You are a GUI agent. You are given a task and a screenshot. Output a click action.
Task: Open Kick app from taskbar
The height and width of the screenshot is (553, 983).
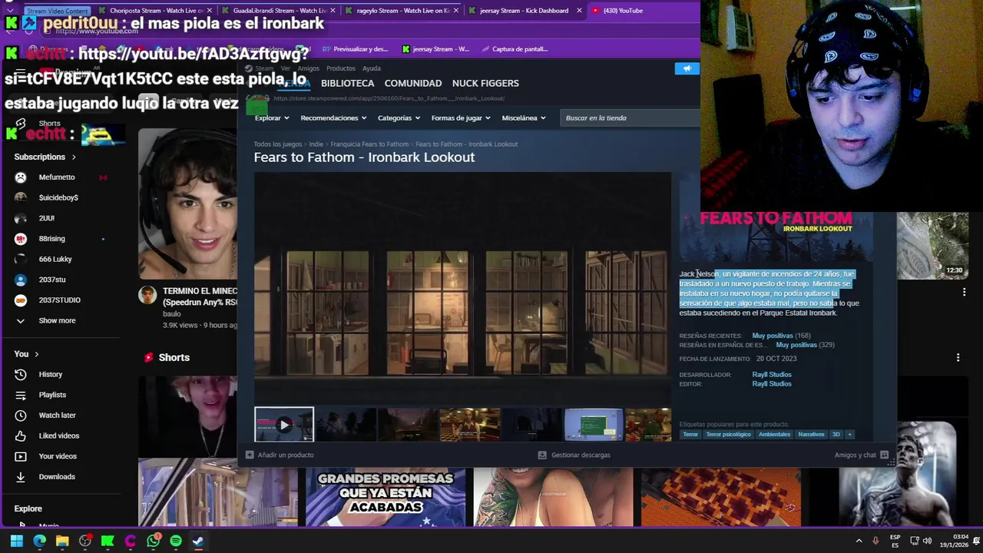108,541
